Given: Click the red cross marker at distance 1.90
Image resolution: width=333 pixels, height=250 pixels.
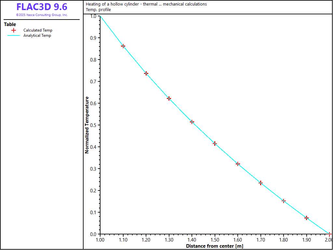Looking at the screenshot, I should [306, 218].
